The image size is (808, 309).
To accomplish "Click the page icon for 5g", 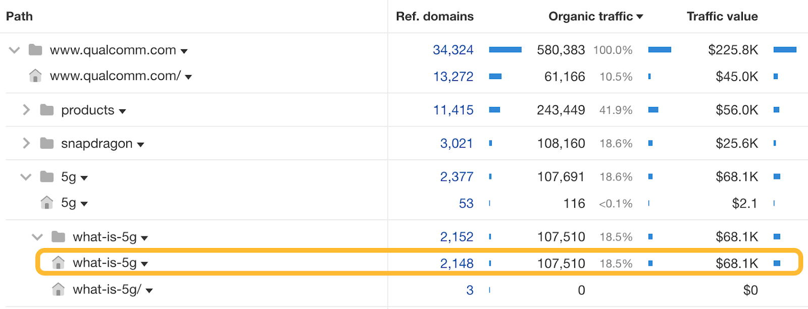I will click(x=47, y=203).
